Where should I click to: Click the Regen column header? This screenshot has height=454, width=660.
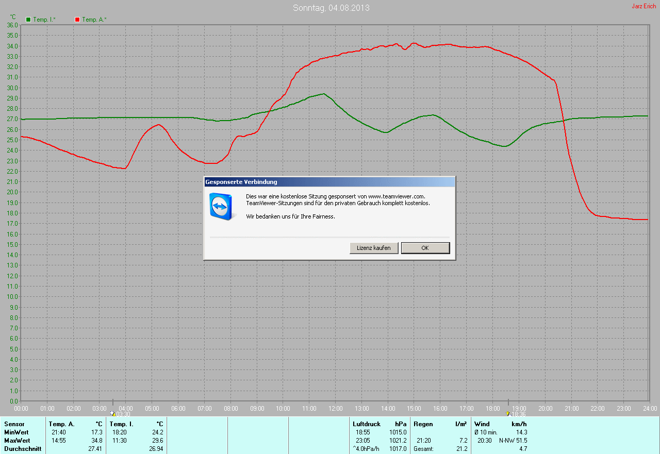click(x=423, y=424)
